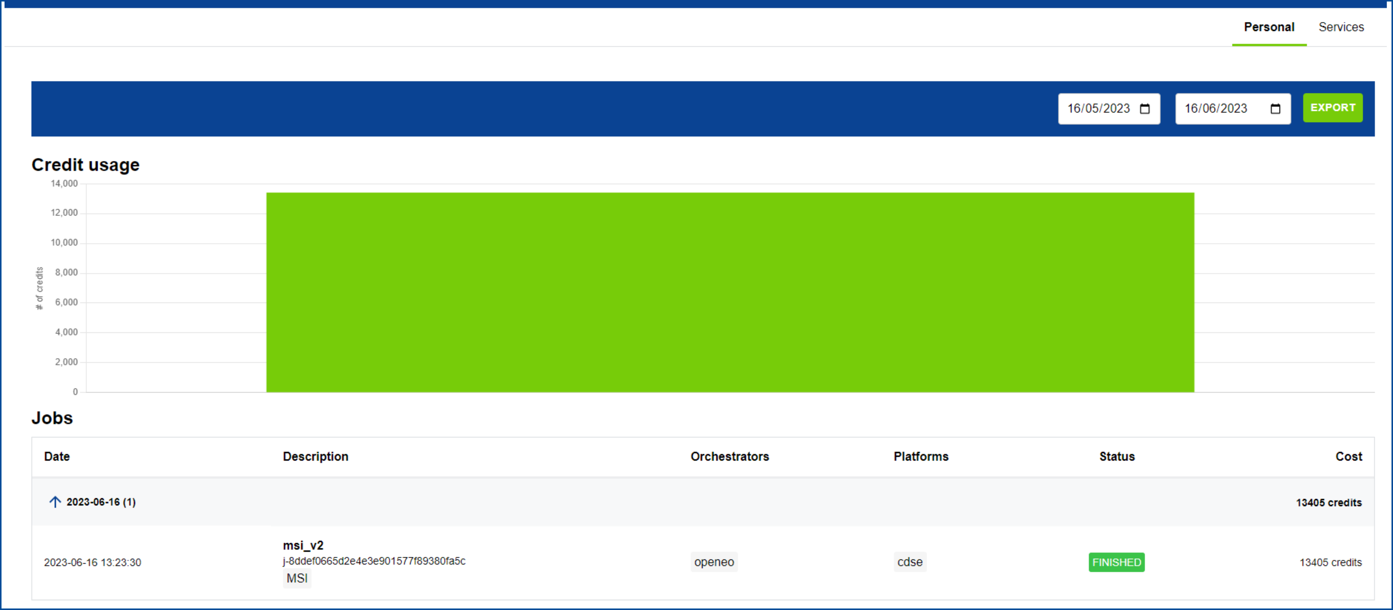Click the 16/05/2023 start date field

click(1098, 109)
